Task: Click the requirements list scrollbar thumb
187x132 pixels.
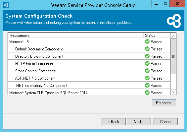Action: [173, 56]
